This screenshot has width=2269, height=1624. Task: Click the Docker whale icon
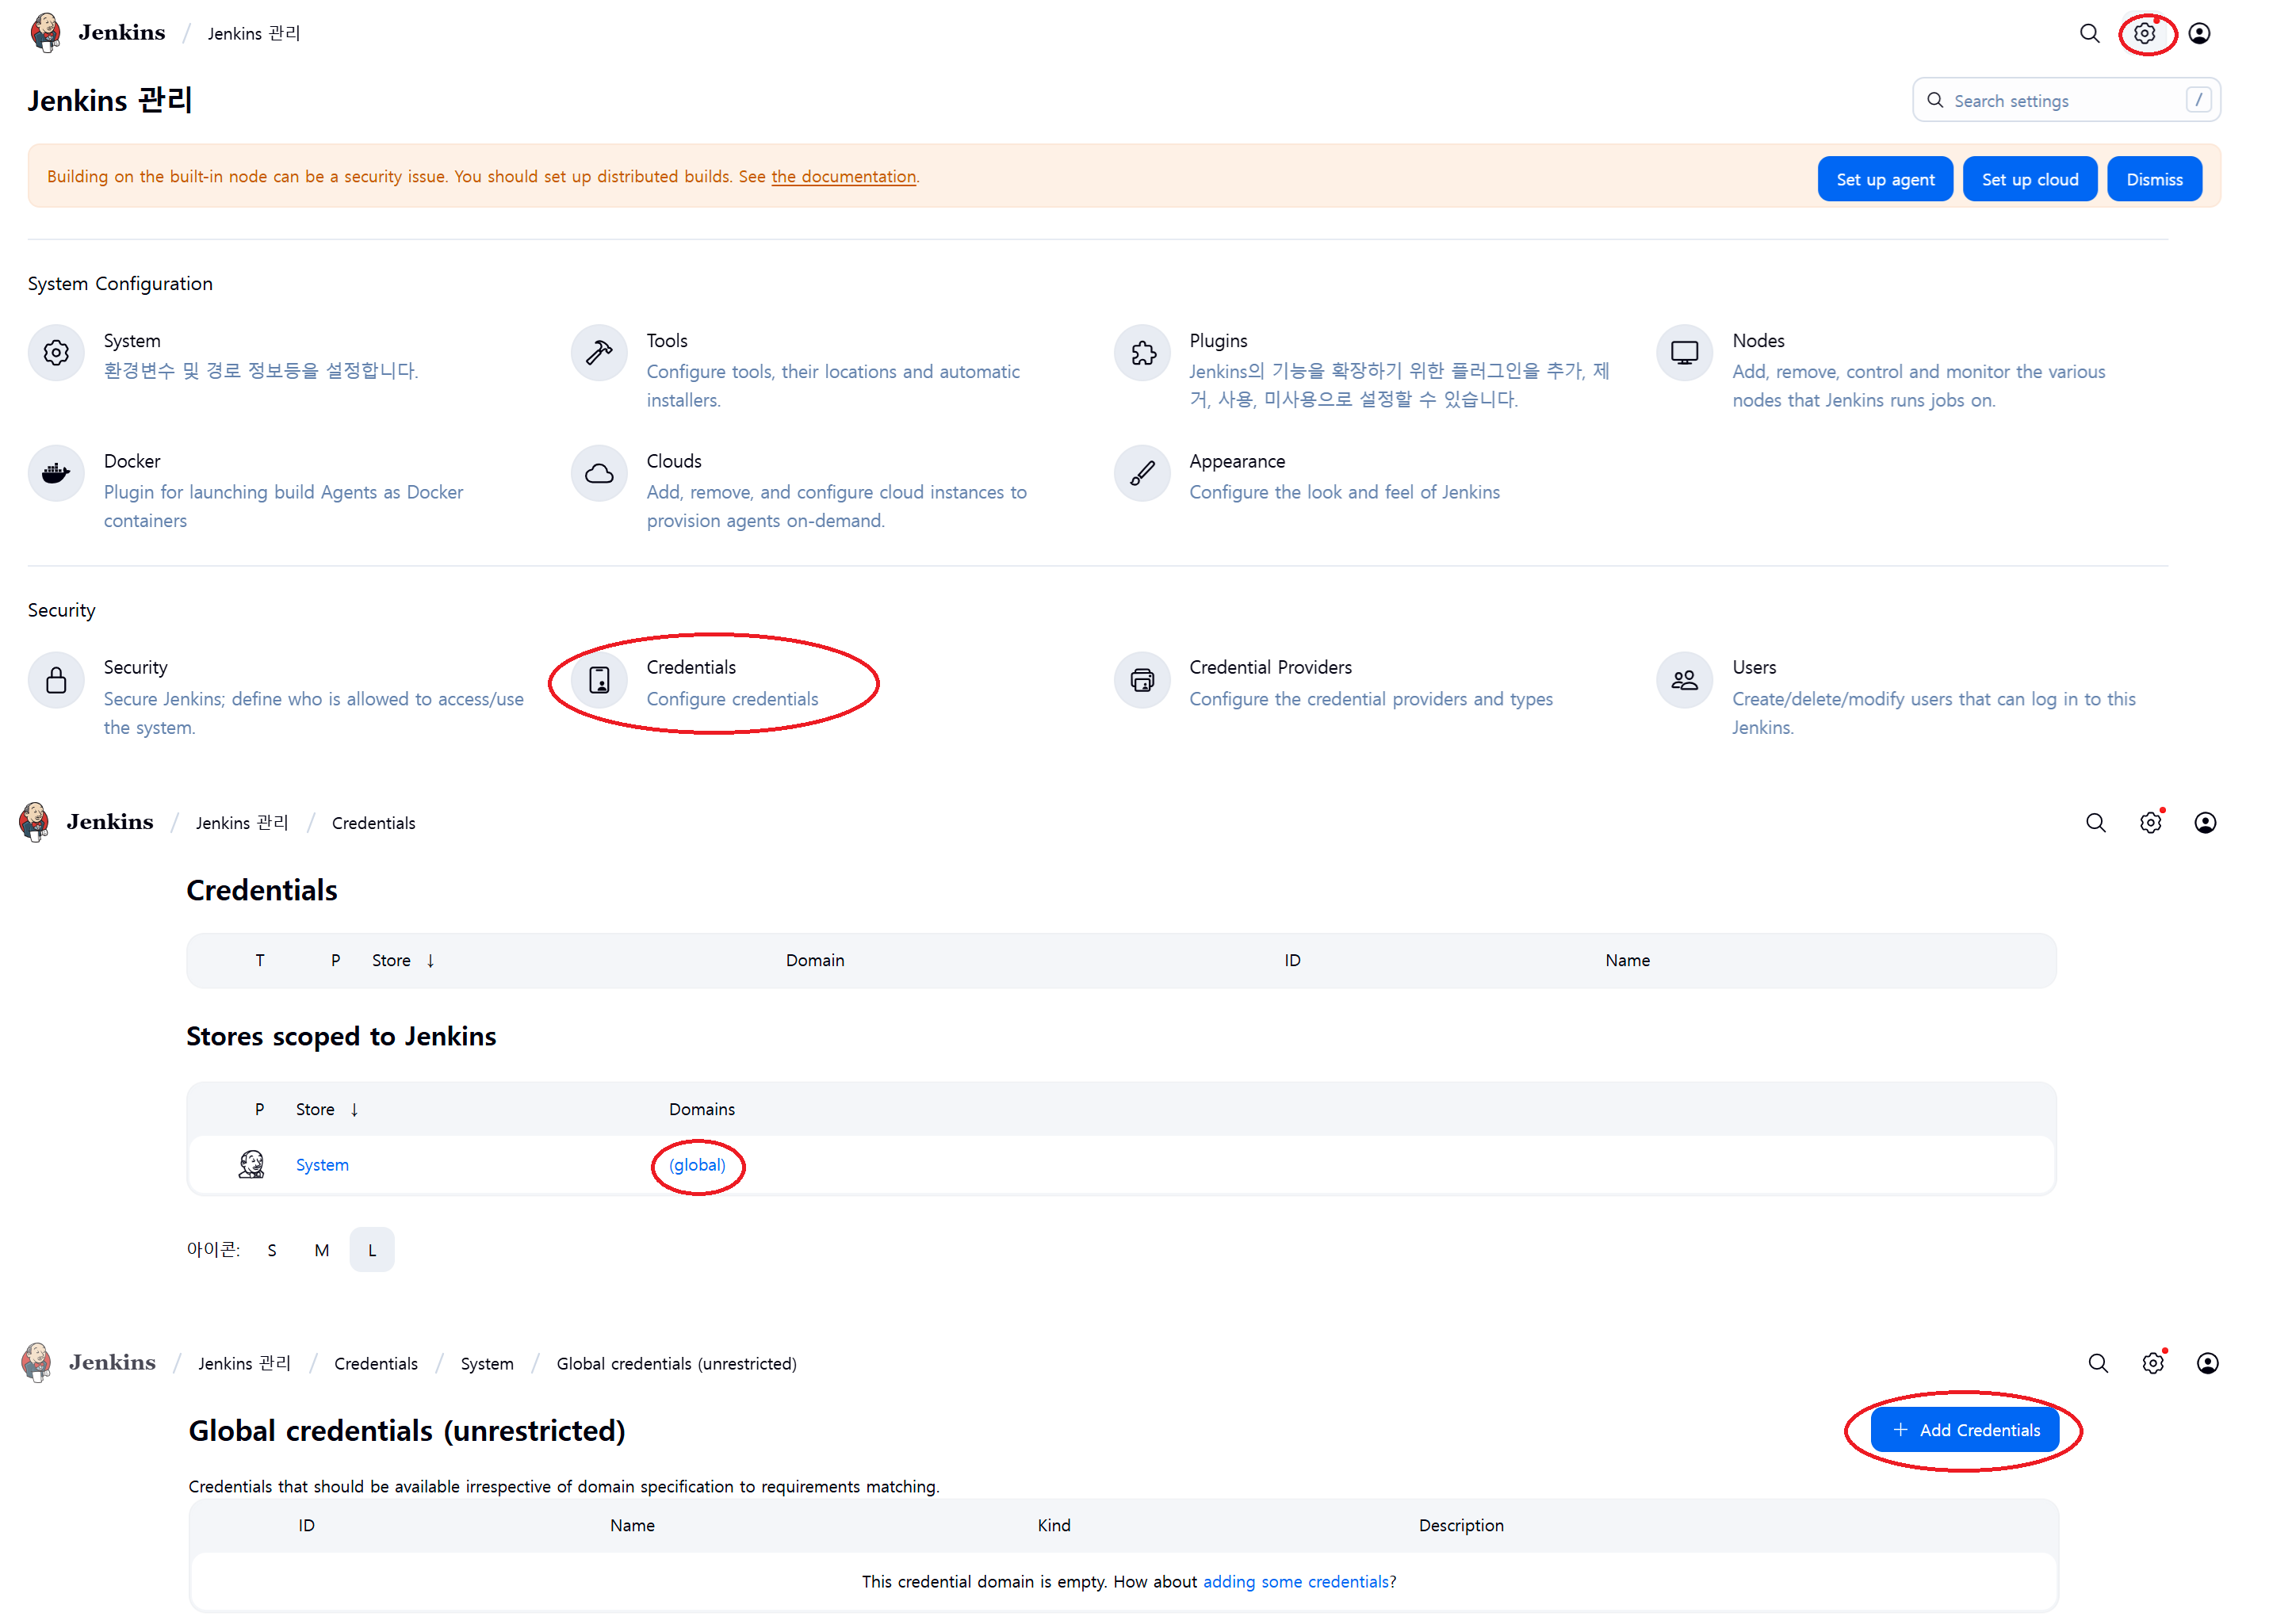[x=56, y=473]
